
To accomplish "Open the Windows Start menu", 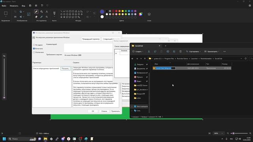I will pos(4,139).
